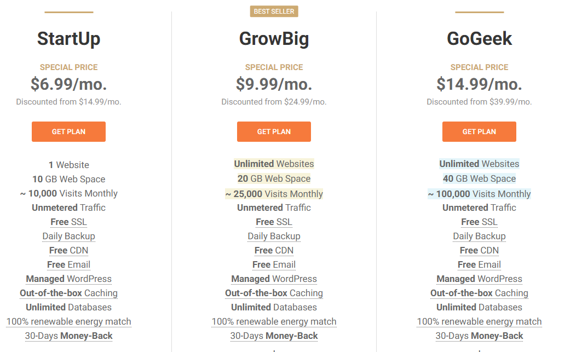Click the StartUp plan heading

coord(68,39)
